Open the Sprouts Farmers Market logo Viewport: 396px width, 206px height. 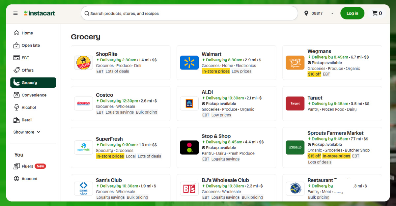pos(295,147)
